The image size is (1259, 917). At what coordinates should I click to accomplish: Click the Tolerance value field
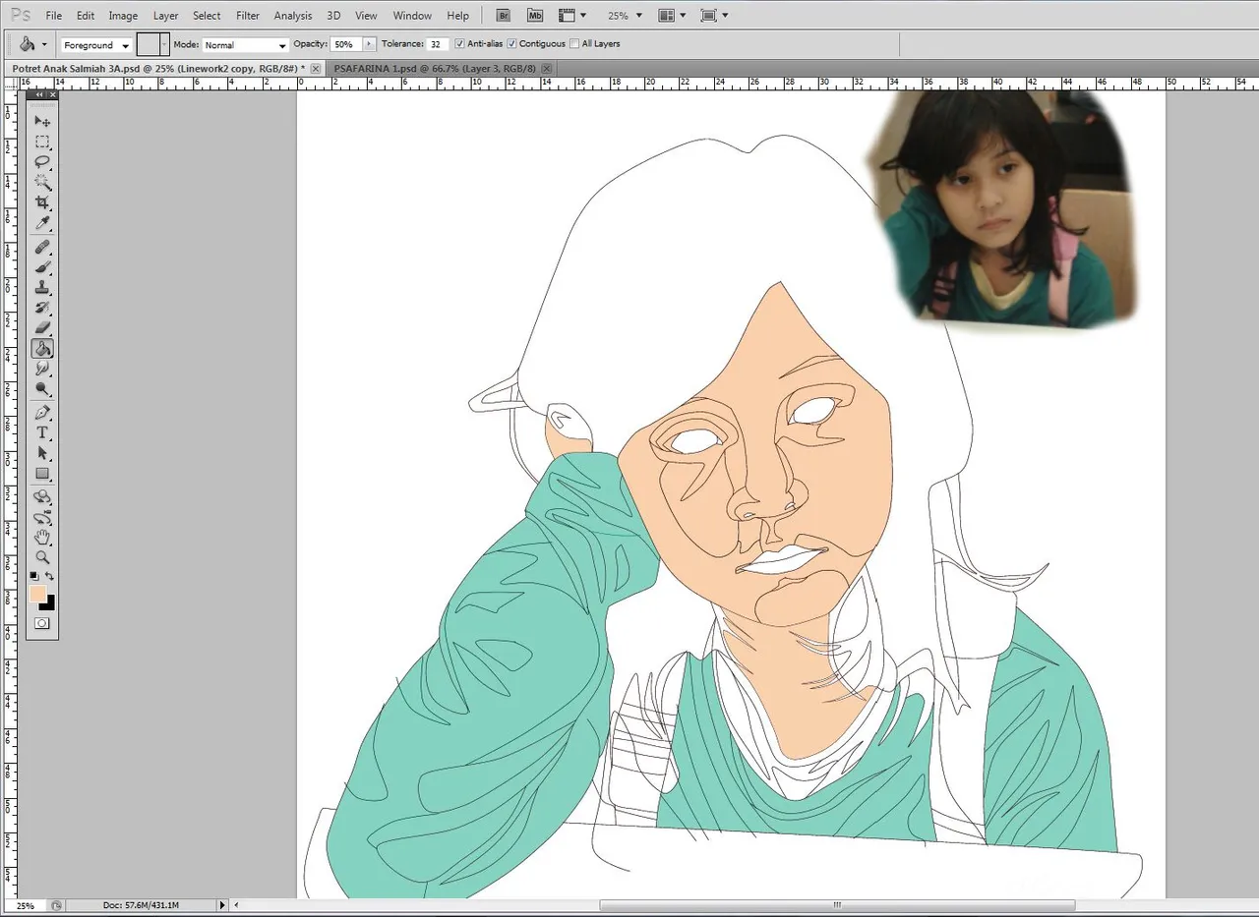point(438,44)
